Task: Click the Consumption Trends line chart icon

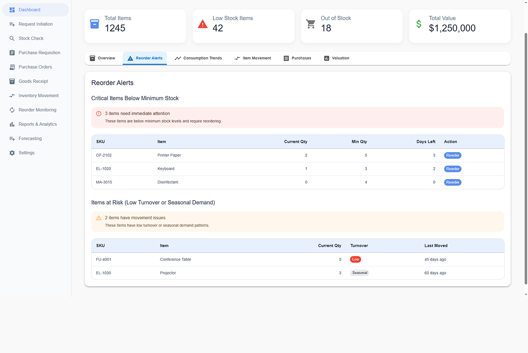Action: (178, 58)
